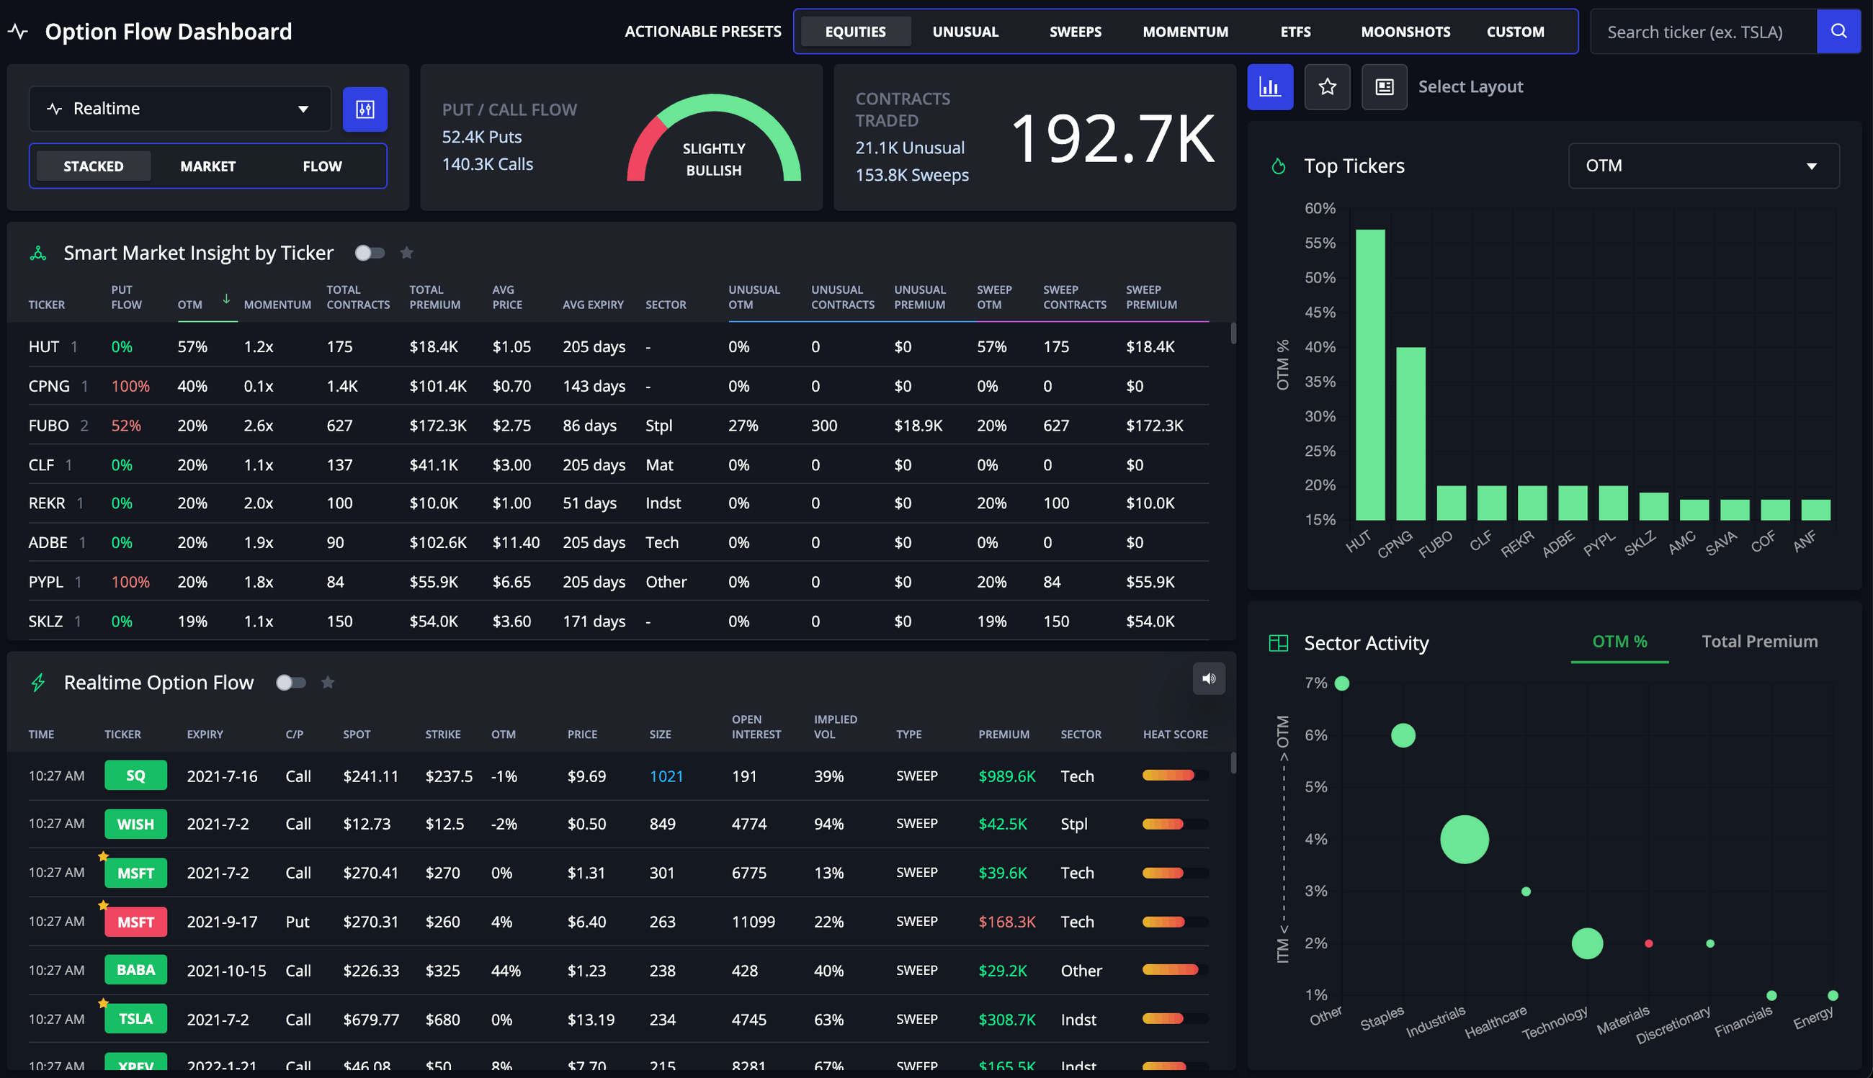Click the star layout icon near Select Layout
This screenshot has width=1873, height=1078.
point(1326,86)
